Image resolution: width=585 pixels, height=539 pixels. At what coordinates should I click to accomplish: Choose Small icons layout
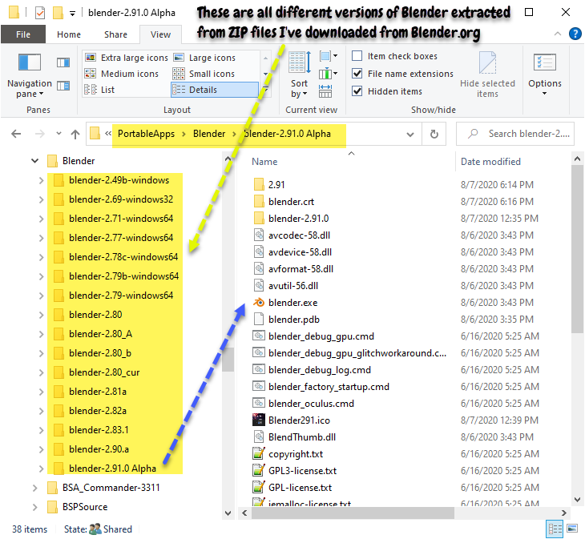[204, 74]
